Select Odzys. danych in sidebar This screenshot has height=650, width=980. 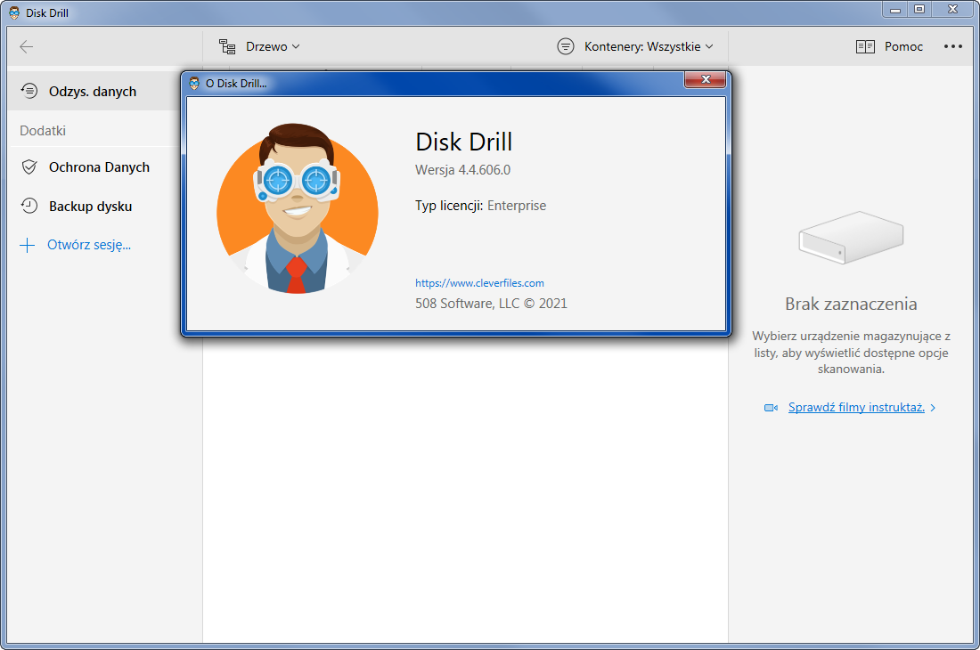coord(94,91)
